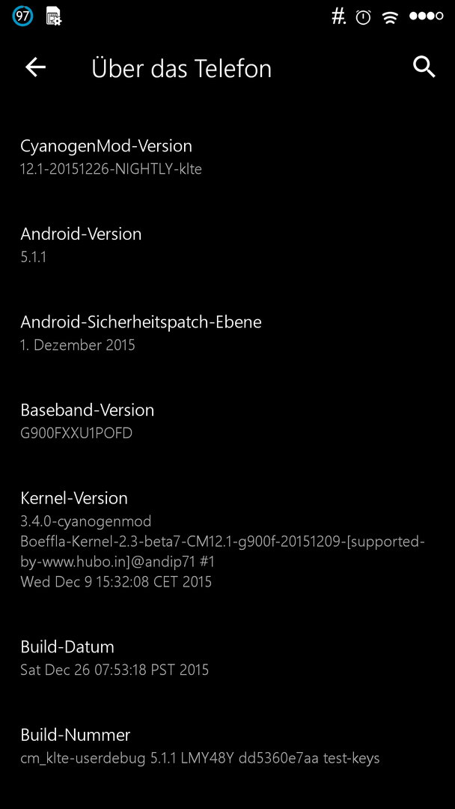Tap the 12.1-20151226-NIGHTLY-klte version text
Screen dimensions: 455x809
111,169
